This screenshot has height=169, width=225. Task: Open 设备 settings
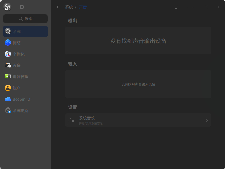click(25, 65)
